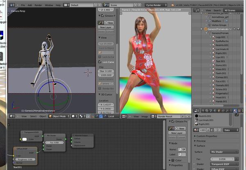Open the Cycles Render engine dropdown

pos(157,5)
